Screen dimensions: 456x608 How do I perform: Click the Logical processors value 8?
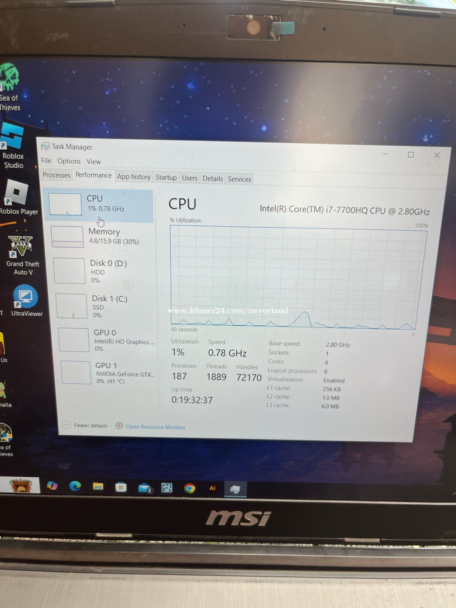click(x=326, y=371)
